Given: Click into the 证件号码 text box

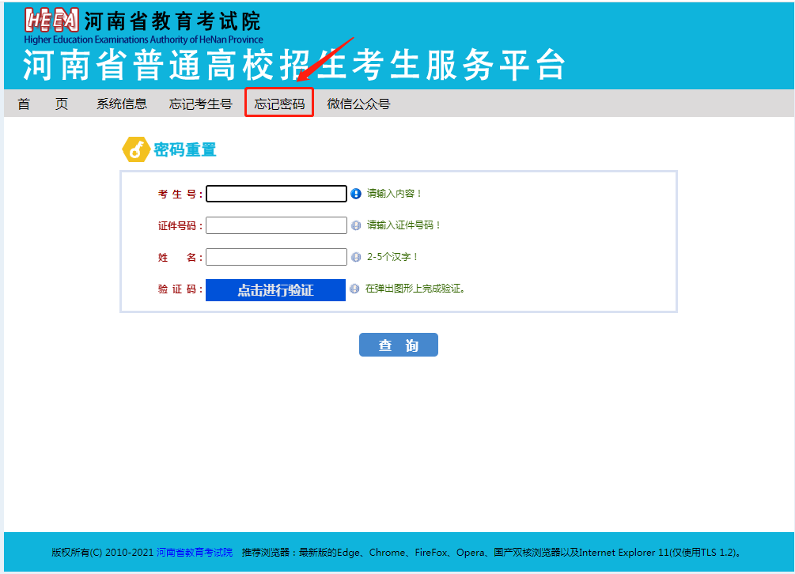Looking at the screenshot, I should (276, 225).
